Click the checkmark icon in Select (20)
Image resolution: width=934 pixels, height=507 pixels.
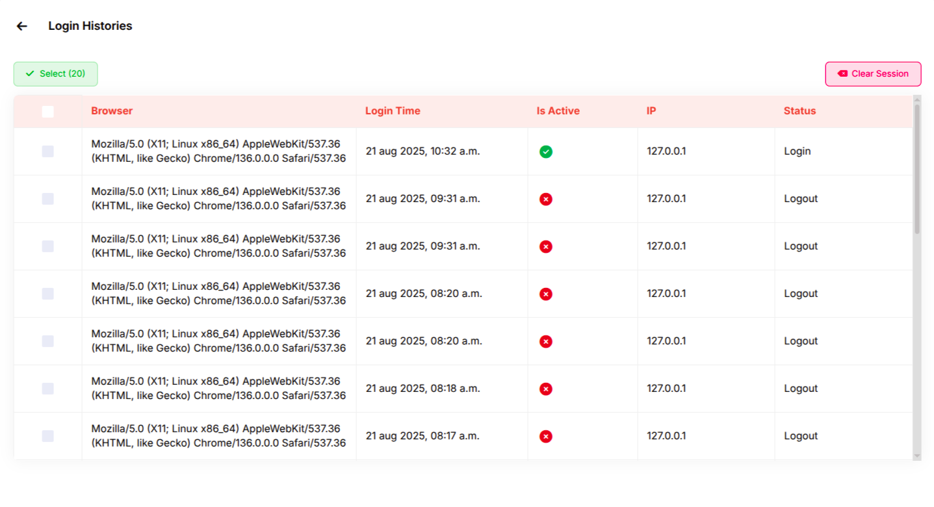point(30,73)
